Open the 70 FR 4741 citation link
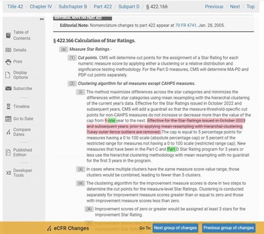 185,25
